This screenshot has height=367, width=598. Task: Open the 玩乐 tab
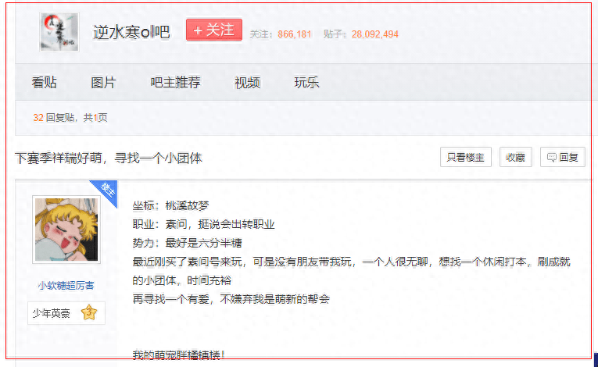click(306, 83)
